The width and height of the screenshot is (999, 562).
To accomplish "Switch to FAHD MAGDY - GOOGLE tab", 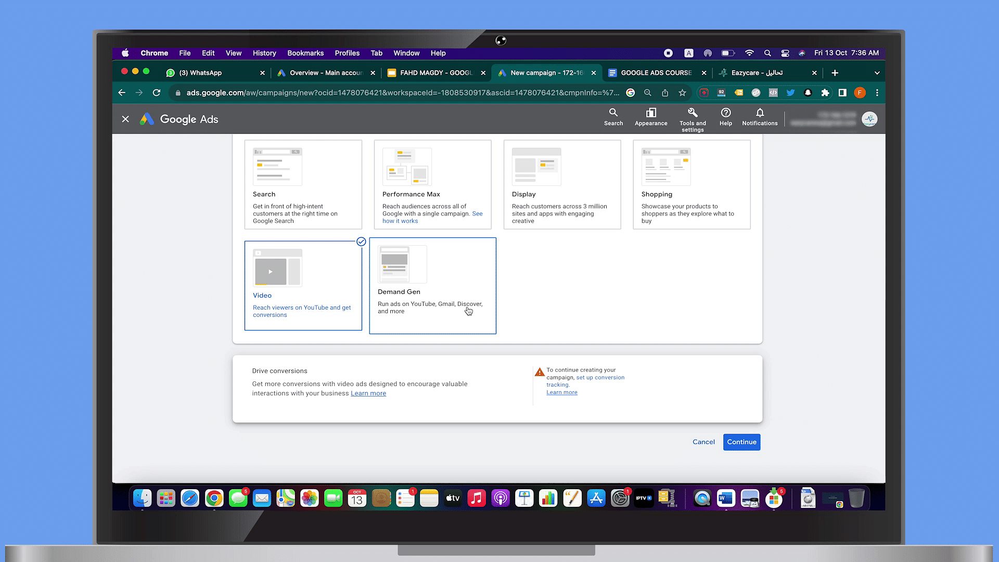I will [x=436, y=73].
